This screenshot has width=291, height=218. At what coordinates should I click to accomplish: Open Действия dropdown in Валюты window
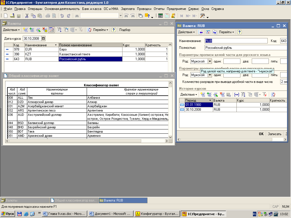tap(11, 30)
